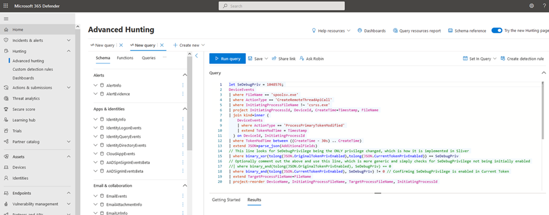Switch to the first New query tab
This screenshot has height=215, width=549.
coord(102,45)
